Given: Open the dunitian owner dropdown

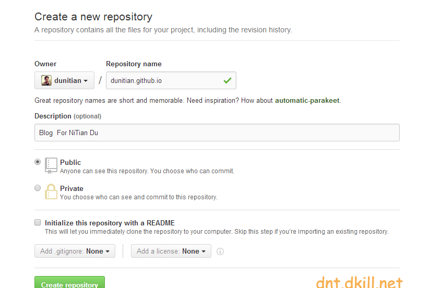Looking at the screenshot, I should [64, 80].
